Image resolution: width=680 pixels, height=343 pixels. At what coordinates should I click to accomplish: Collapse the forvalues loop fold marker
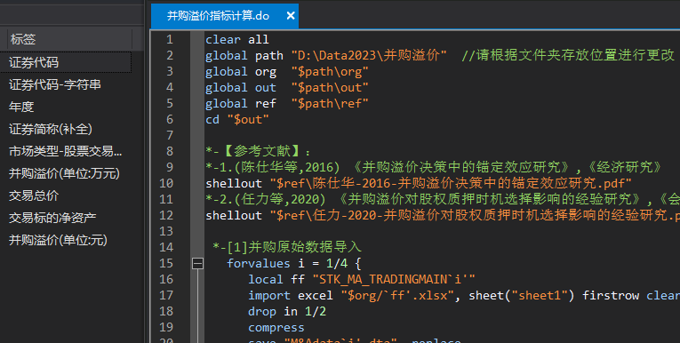[x=197, y=263]
